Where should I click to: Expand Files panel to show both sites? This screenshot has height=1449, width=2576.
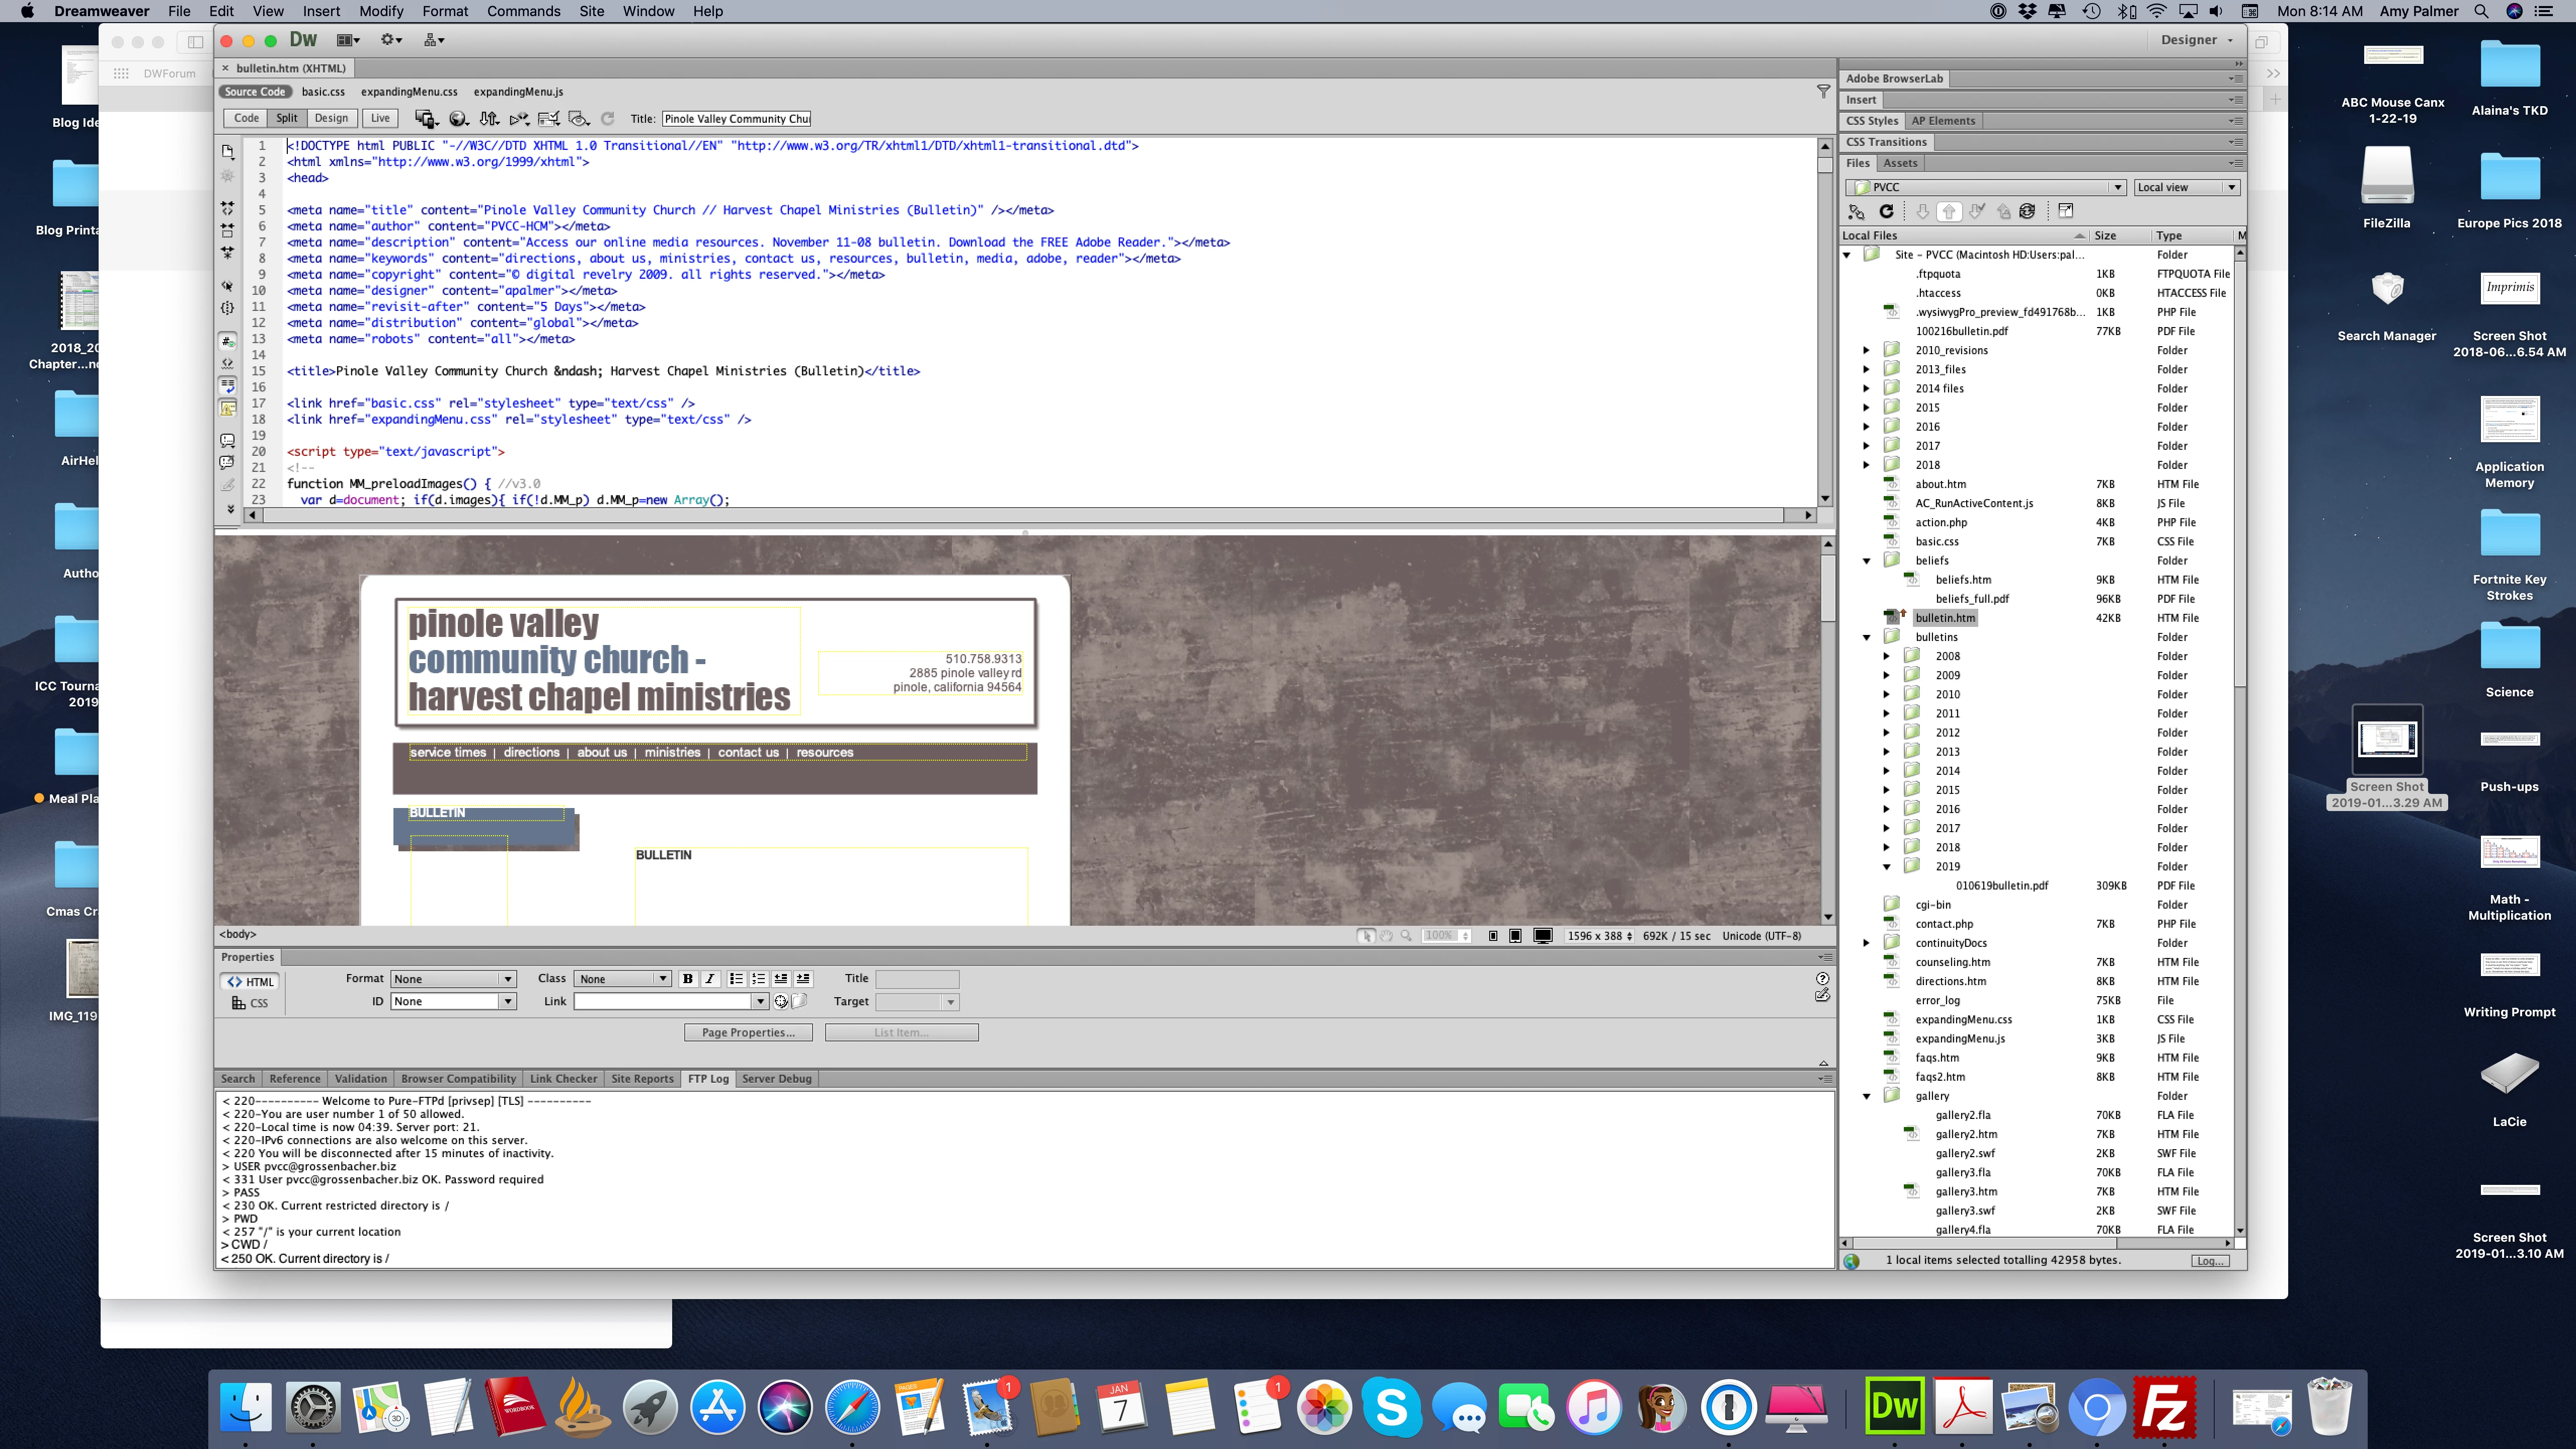pos(2066,211)
